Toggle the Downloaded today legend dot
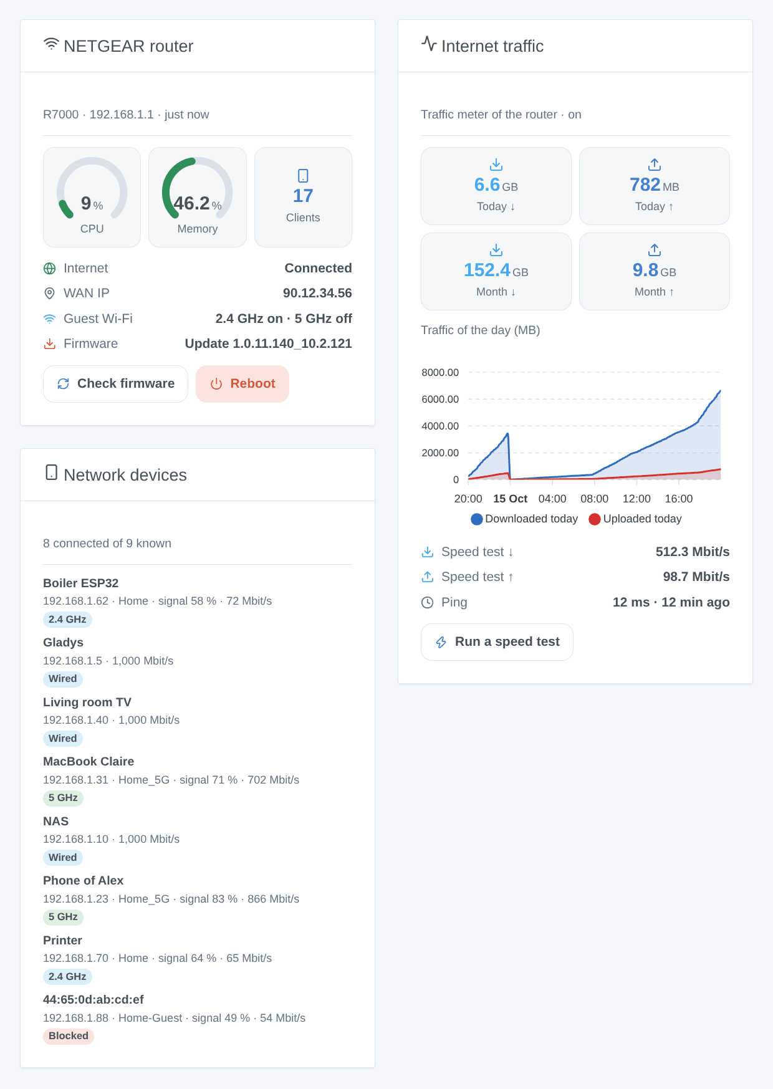773x1089 pixels. point(477,519)
